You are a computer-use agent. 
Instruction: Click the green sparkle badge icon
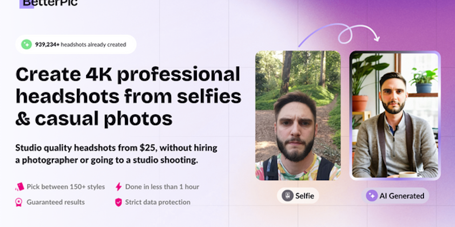26,44
